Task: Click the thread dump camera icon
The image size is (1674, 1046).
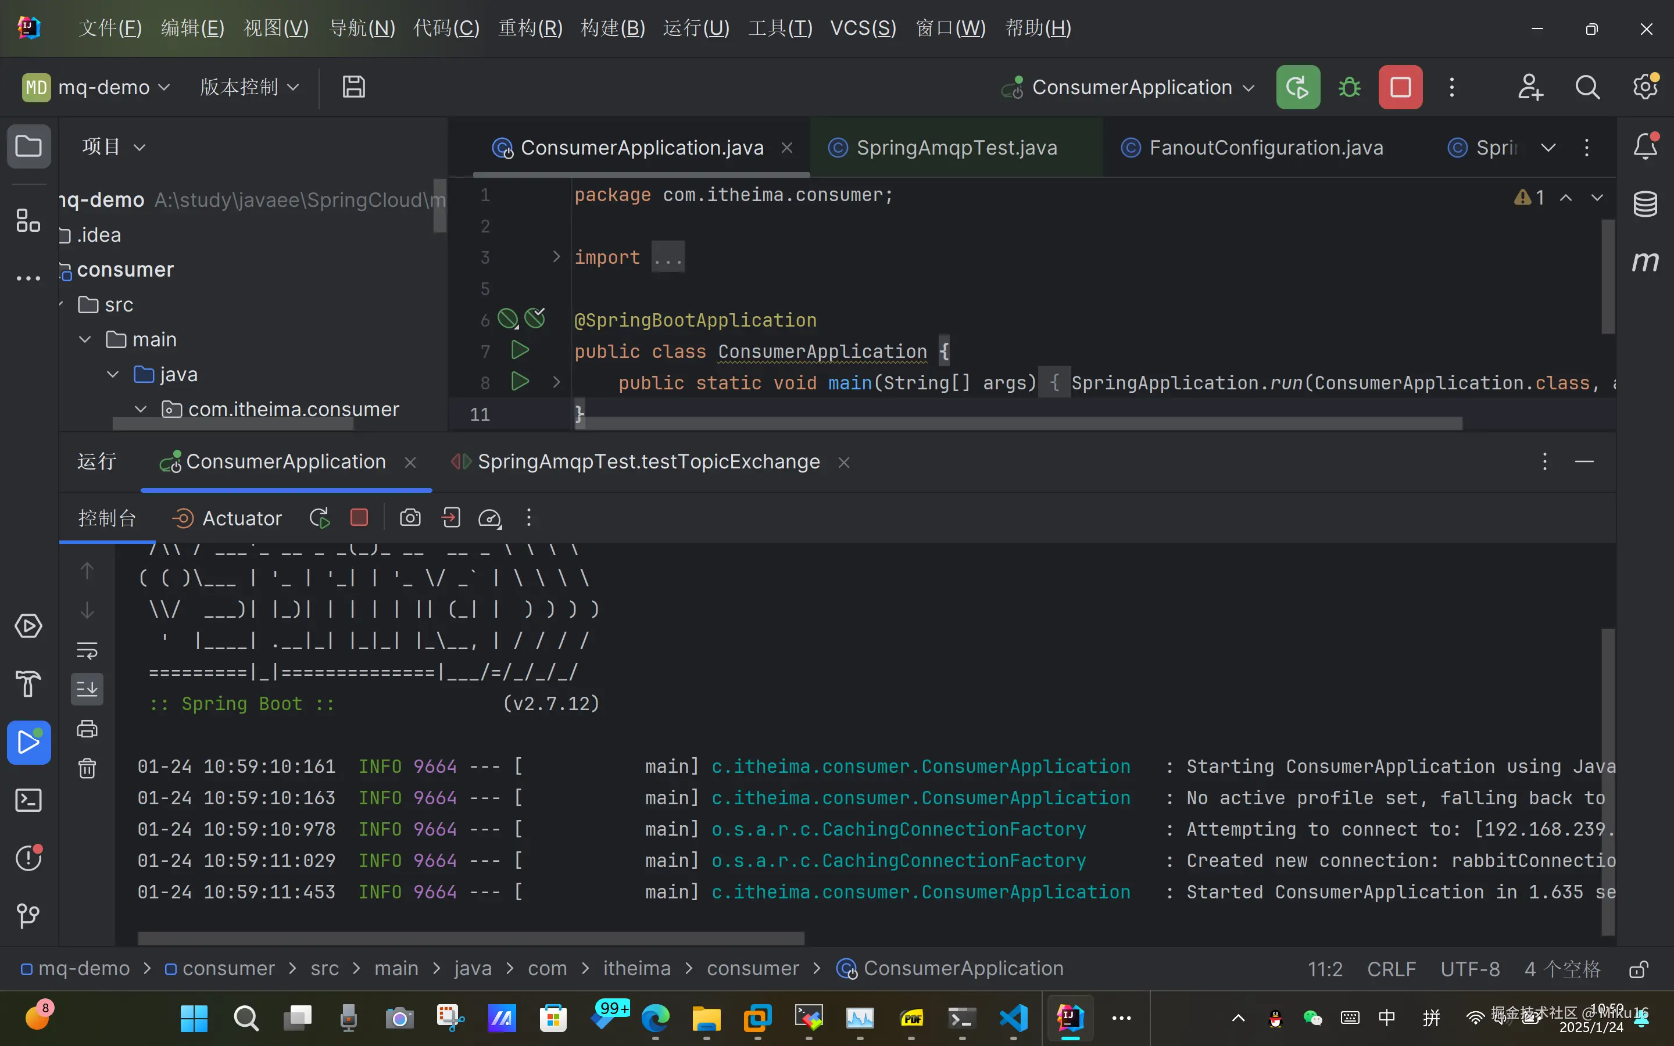Action: tap(410, 517)
